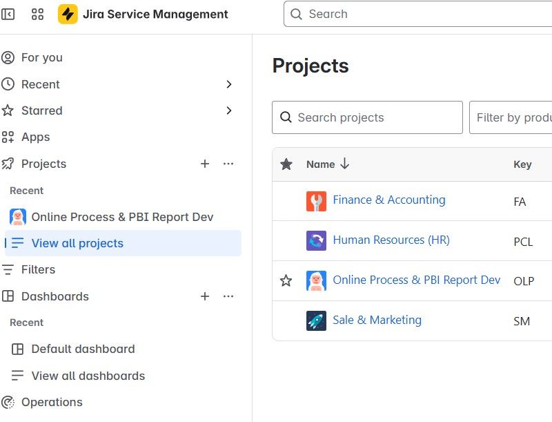Click the Filters lines icon

point(8,269)
